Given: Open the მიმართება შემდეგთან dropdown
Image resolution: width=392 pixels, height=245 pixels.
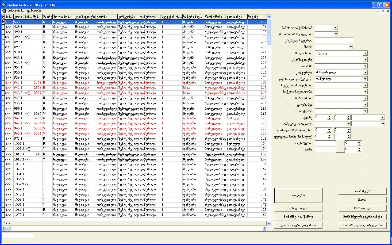Looking at the screenshot, I should click(x=336, y=34).
